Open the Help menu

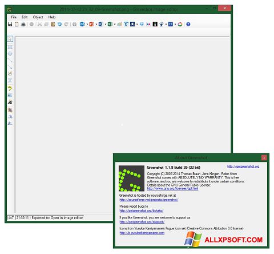tap(52, 17)
